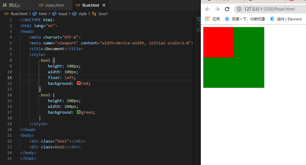Open the 应用 apps grid bookmark icon
The height and width of the screenshot is (165, 306).
208,19
